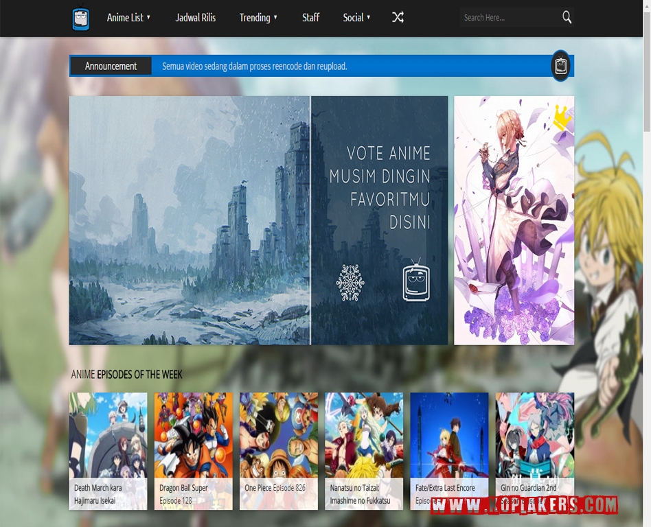Open the Jadwal Rilis page
651x527 pixels.
pos(195,18)
